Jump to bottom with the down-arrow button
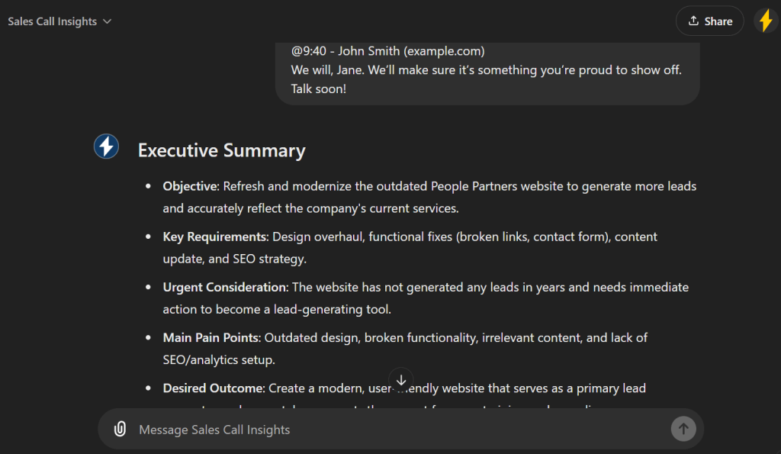781x454 pixels. click(401, 380)
